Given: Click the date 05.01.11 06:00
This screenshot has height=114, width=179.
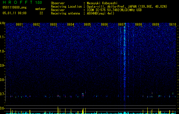Looking at the screenshot, I should 15,13.
